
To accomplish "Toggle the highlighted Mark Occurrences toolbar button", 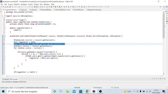I will (36, 7).
